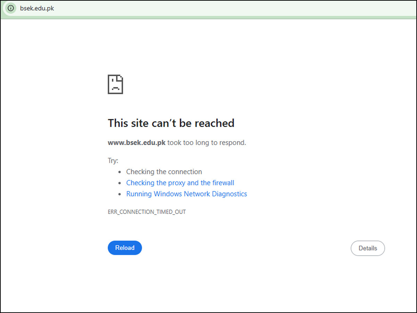Click the "Checking the connection" suggestion text
The width and height of the screenshot is (417, 313).
164,172
